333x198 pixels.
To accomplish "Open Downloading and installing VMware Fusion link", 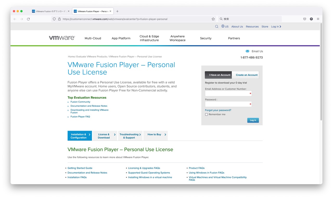I will click(89, 111).
